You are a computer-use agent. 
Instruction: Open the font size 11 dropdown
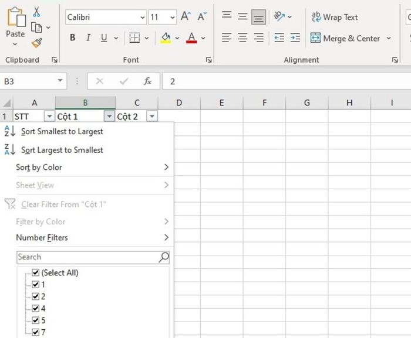click(172, 17)
